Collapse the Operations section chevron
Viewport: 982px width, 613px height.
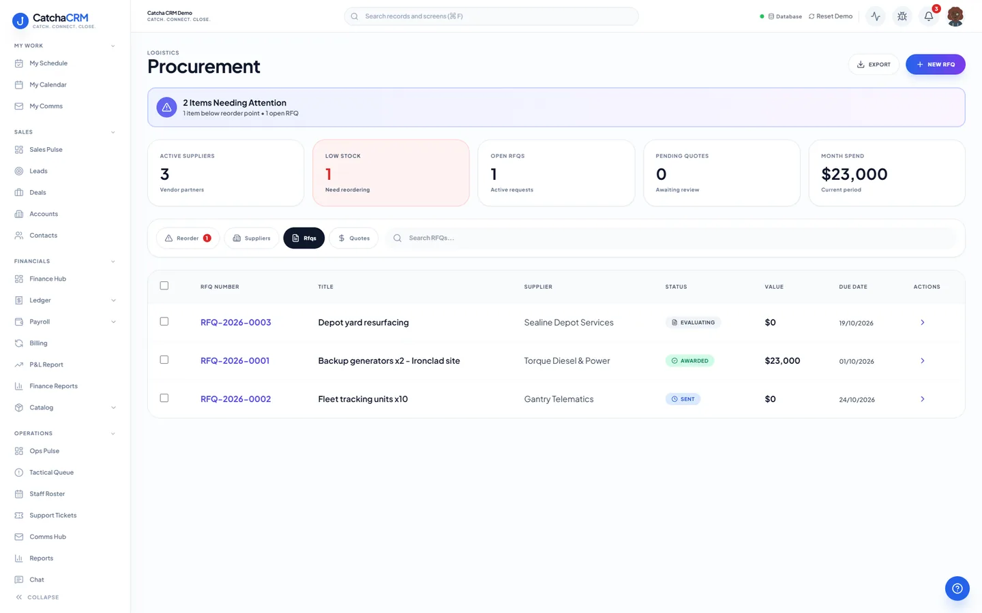pyautogui.click(x=113, y=434)
